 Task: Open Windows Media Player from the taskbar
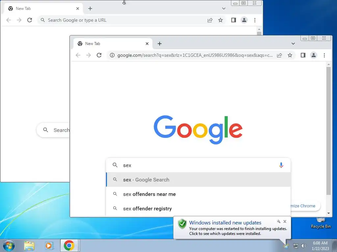[49, 245]
